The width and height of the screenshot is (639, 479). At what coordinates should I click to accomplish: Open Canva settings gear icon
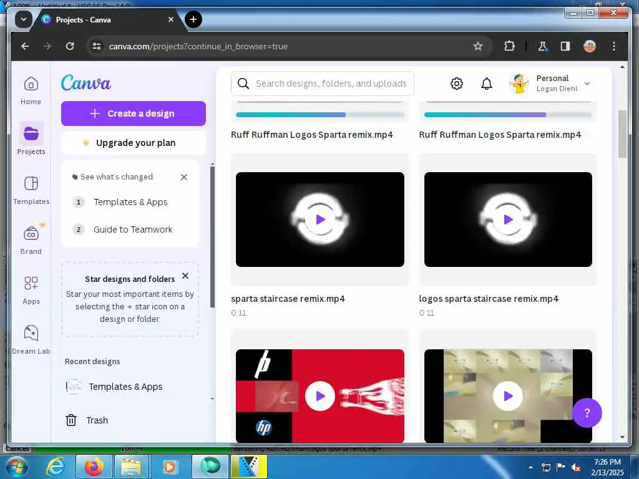click(456, 84)
